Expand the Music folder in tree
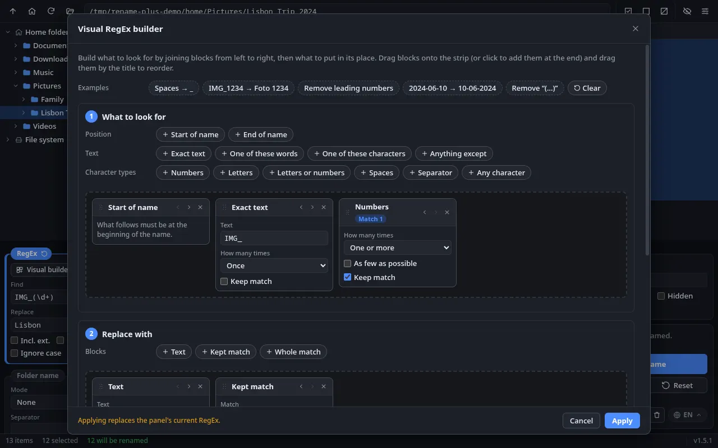The height and width of the screenshot is (448, 718). point(15,72)
